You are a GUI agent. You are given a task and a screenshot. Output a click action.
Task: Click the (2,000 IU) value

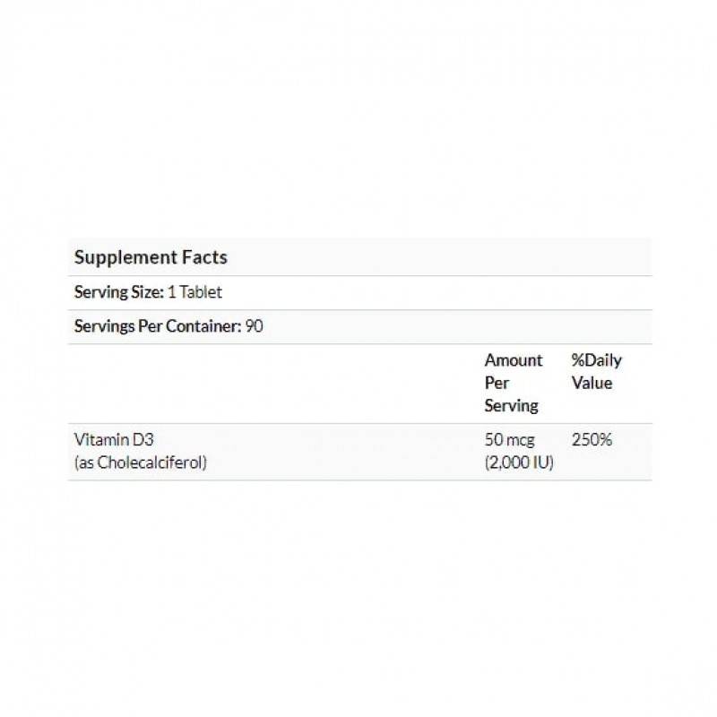point(519,463)
